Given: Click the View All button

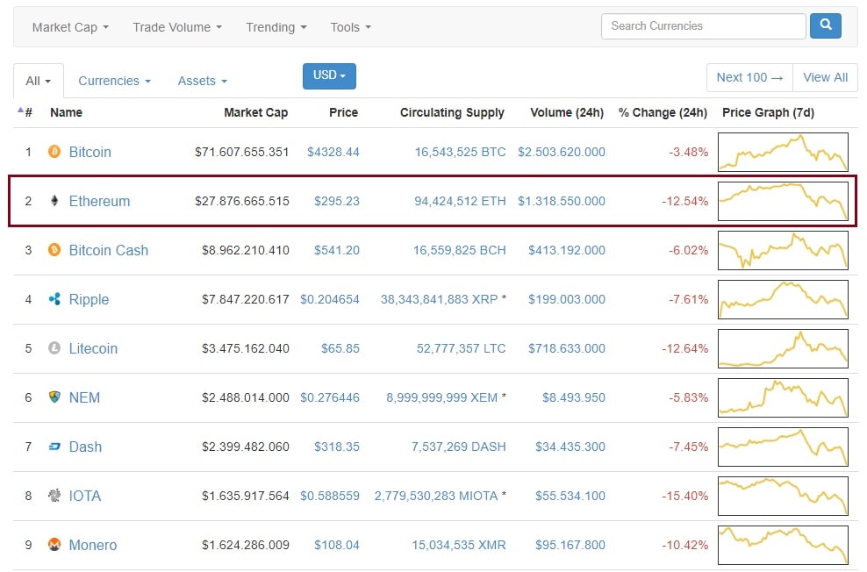Looking at the screenshot, I should tap(825, 77).
